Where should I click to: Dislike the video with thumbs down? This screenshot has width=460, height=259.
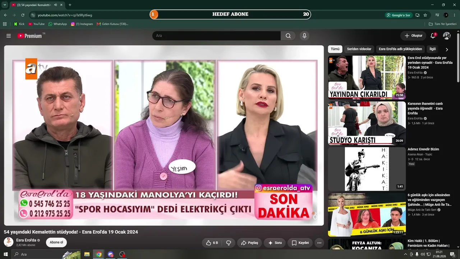coord(229,243)
